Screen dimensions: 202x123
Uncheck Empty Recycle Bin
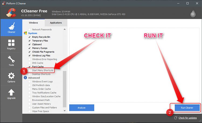click(x=30, y=37)
